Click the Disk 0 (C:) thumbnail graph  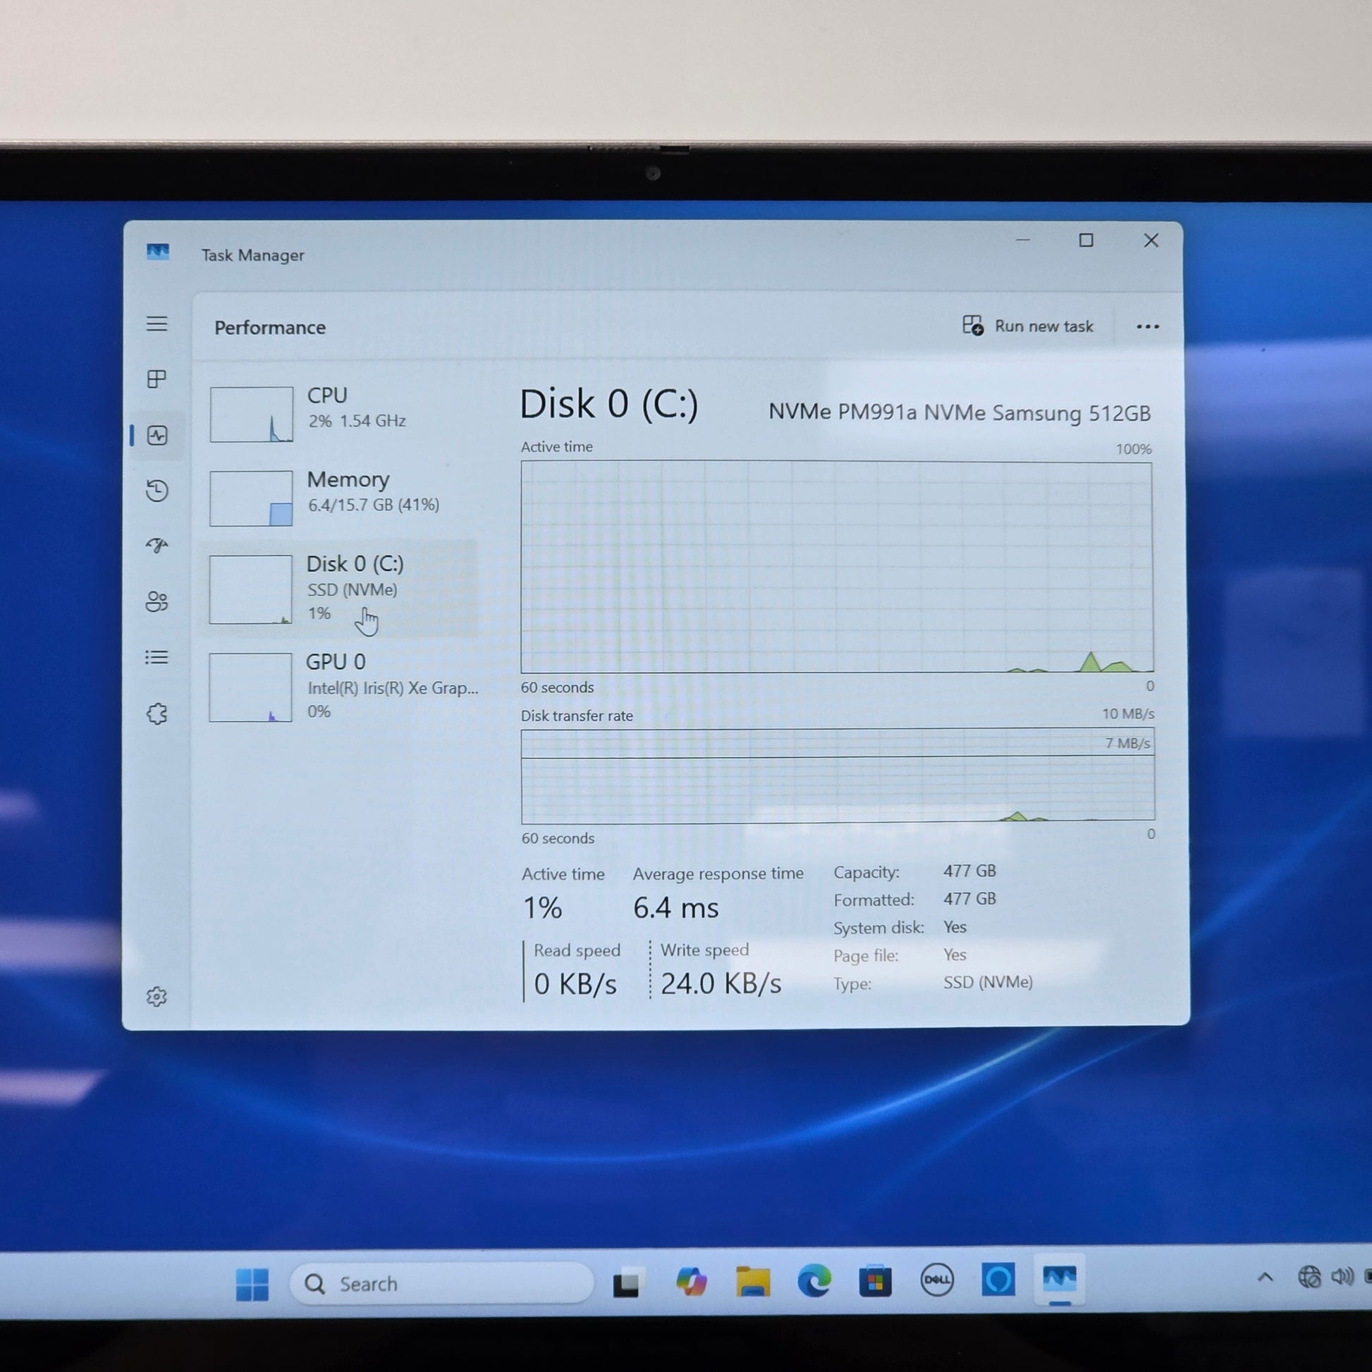(x=251, y=589)
